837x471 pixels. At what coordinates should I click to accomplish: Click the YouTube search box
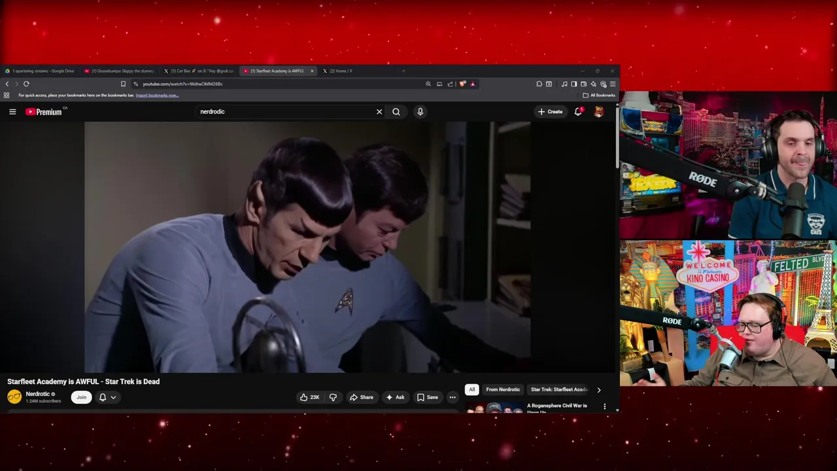(x=284, y=112)
